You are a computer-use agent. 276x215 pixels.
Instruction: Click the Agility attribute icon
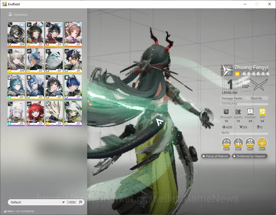click(x=238, y=112)
